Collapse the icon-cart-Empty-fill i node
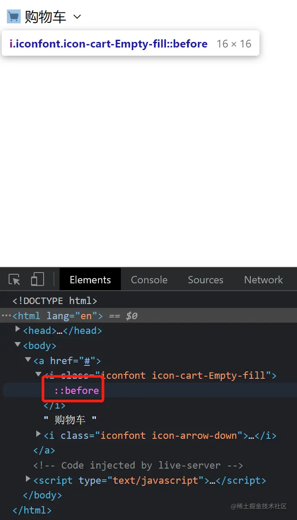This screenshot has height=520, width=297. (x=38, y=374)
